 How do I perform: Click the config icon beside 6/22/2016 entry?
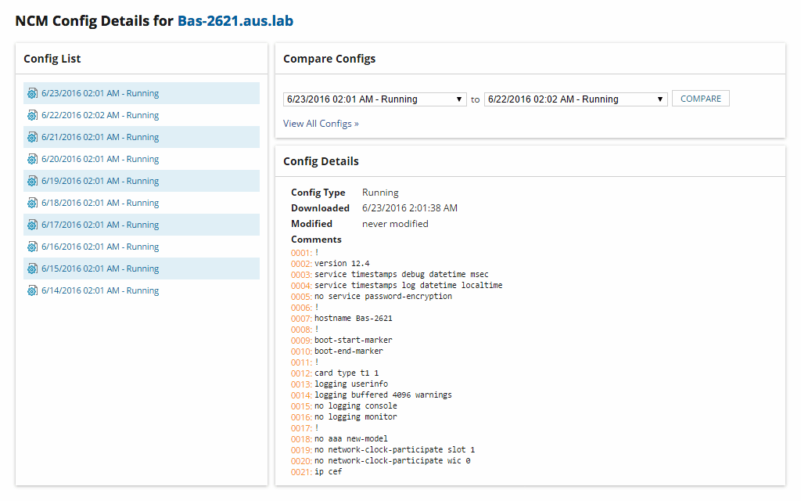click(32, 115)
